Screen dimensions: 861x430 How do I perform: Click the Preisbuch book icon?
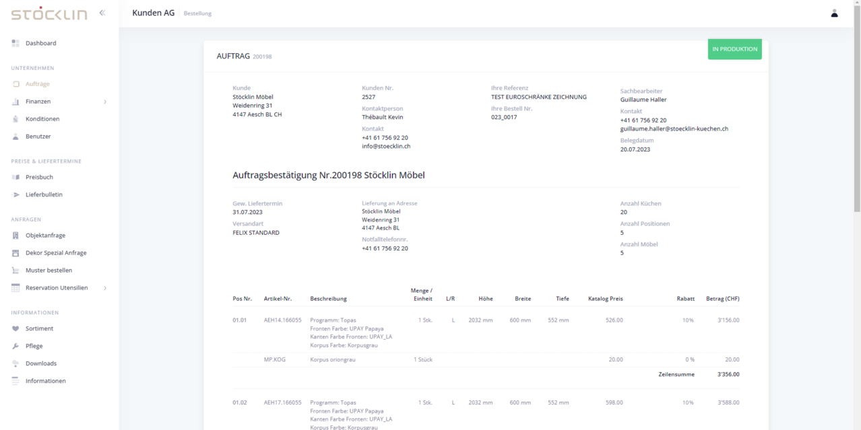coord(15,177)
